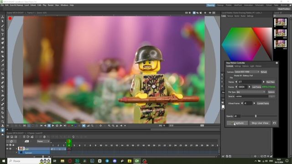Image resolution: width=292 pixels, height=164 pixels.
Task: Step to next frame in viewer controls
Action: pos(61,126)
